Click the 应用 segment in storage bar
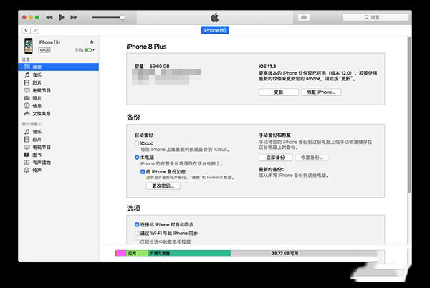The image size is (430, 288). pyautogui.click(x=137, y=254)
